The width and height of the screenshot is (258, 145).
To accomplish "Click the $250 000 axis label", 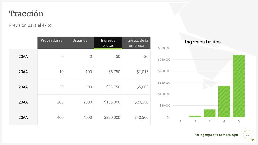I will tap(164, 60).
